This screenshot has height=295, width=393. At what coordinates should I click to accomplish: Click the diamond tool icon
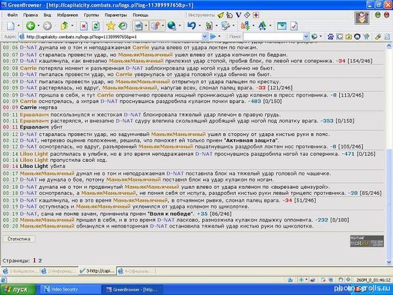[247, 15]
